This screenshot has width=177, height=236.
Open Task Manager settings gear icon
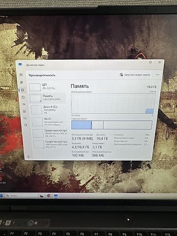click(x=28, y=156)
